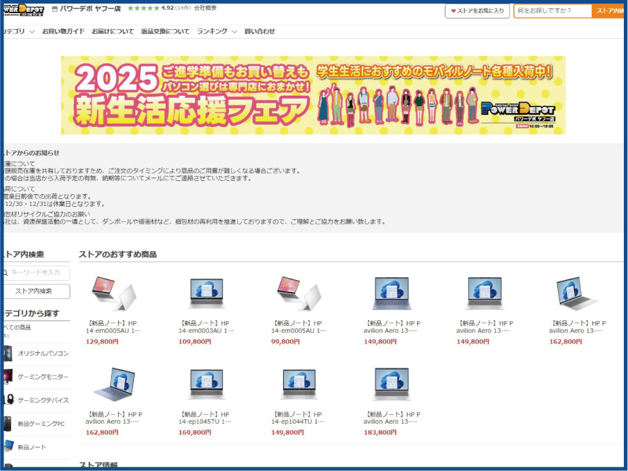Click the 149,800円 HP 14-ep1044TU title
This screenshot has height=471, width=628.
pos(298,418)
